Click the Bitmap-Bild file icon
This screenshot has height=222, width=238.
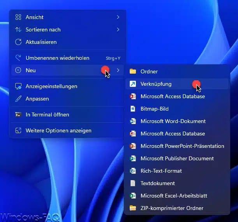pos(133,109)
